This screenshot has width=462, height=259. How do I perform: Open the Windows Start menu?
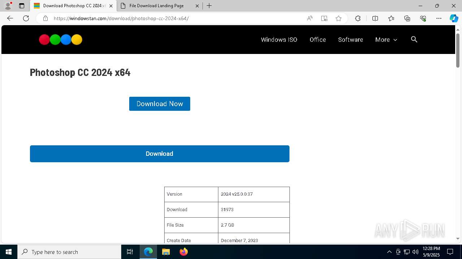tap(9, 252)
